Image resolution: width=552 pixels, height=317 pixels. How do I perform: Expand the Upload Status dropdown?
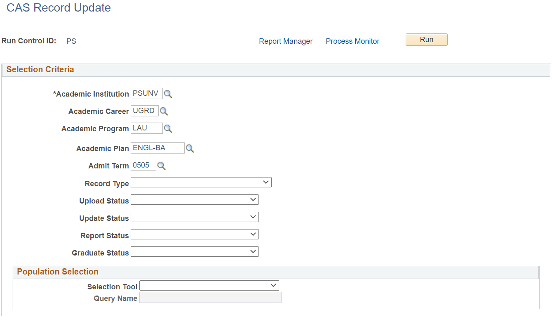click(x=195, y=200)
